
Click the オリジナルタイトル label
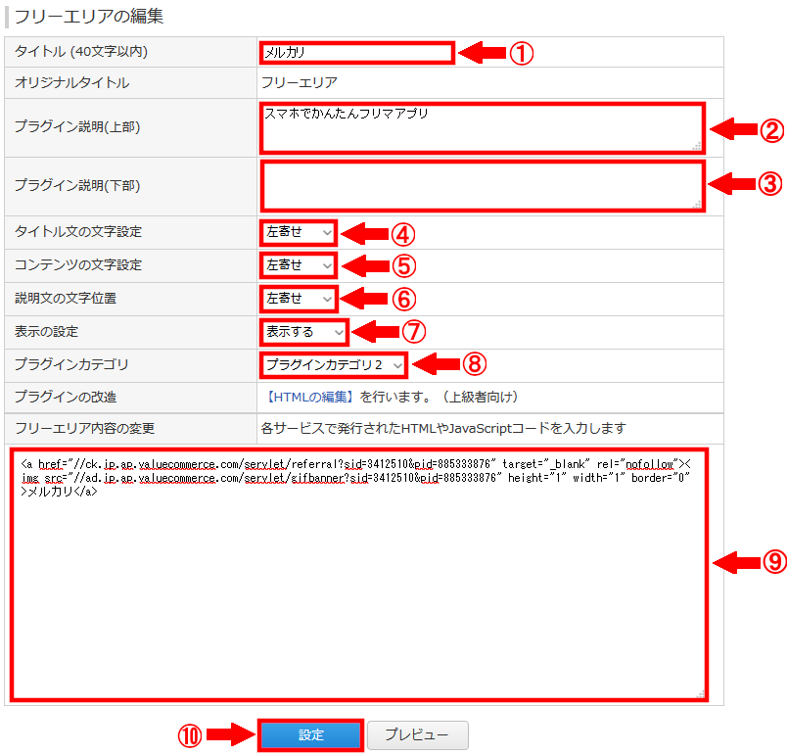[71, 82]
